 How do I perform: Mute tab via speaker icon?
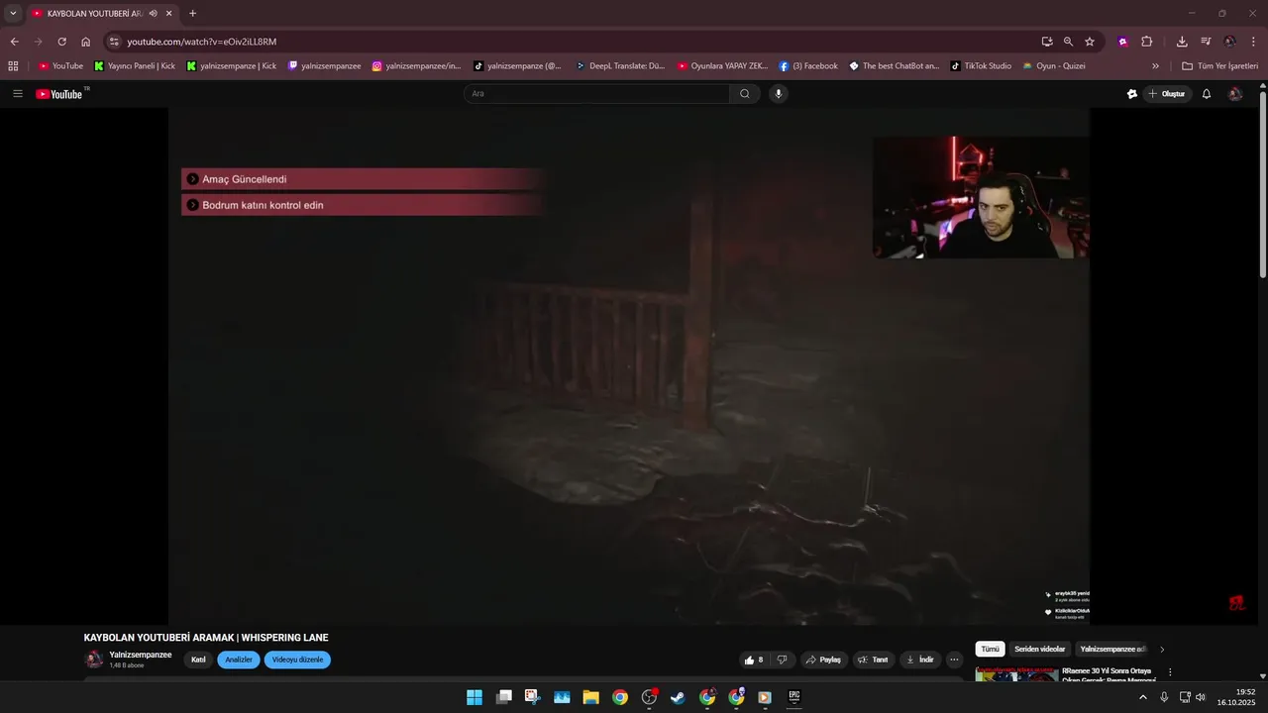(x=153, y=13)
